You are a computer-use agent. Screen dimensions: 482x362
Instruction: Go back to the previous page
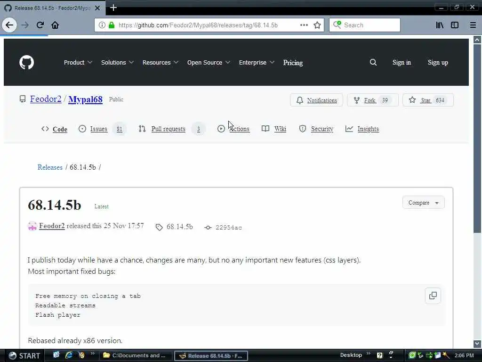point(9,25)
